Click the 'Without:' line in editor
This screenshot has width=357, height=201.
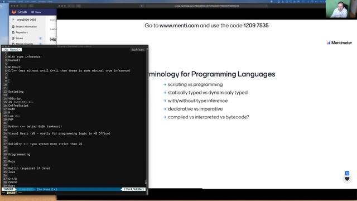click(15, 67)
